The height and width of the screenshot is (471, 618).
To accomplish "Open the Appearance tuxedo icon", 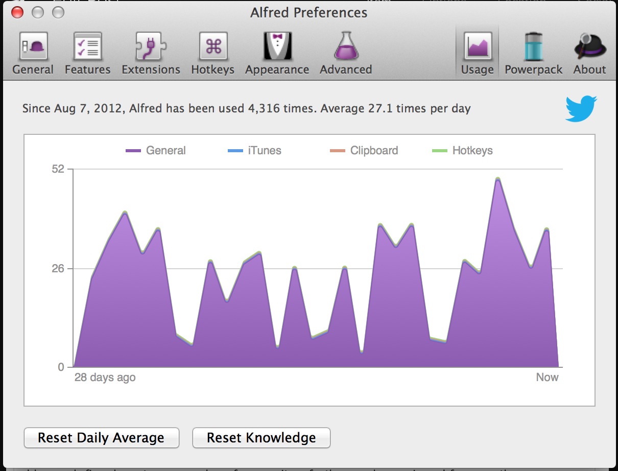I will click(277, 54).
